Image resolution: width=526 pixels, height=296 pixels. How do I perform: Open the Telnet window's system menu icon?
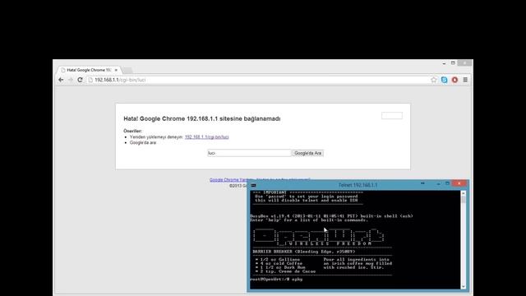pyautogui.click(x=253, y=185)
